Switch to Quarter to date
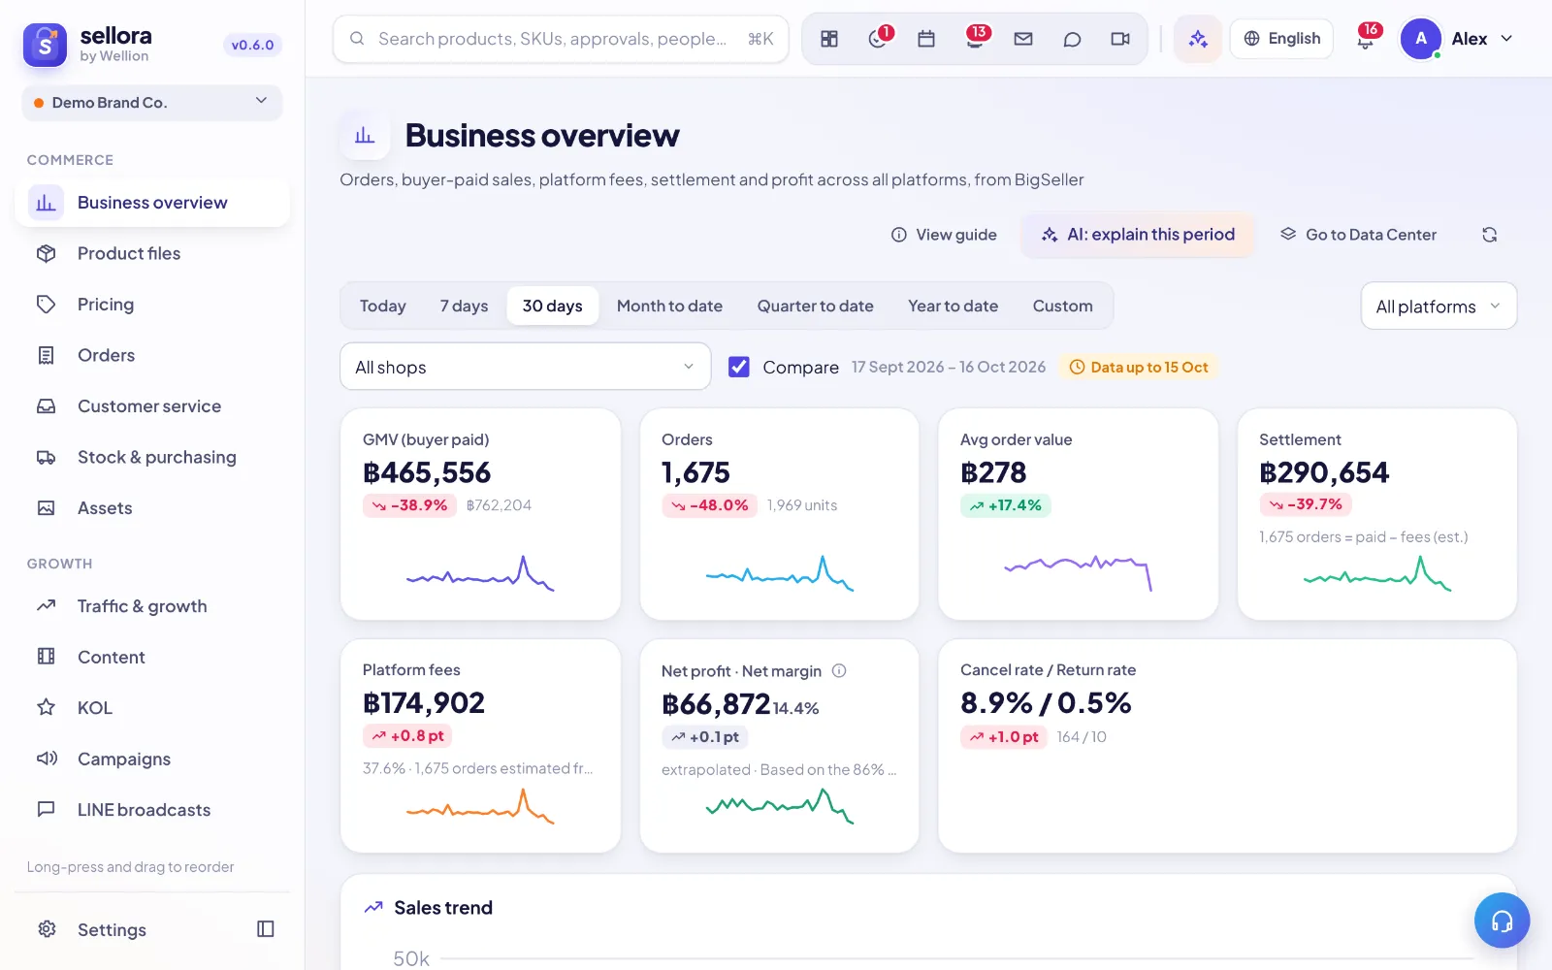Viewport: 1552px width, 970px height. [x=815, y=307]
